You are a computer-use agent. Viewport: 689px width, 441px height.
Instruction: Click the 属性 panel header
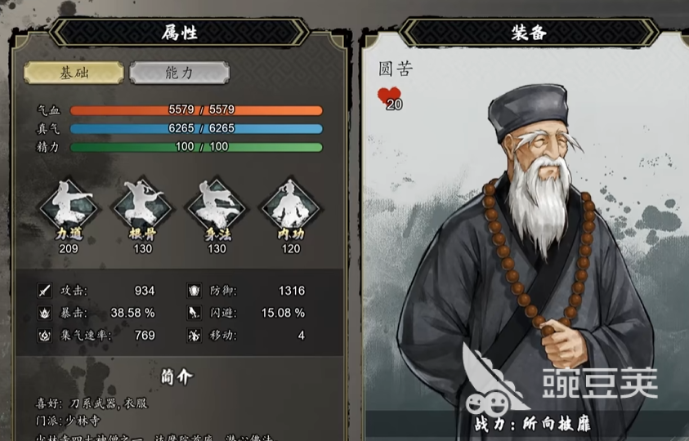tap(179, 33)
